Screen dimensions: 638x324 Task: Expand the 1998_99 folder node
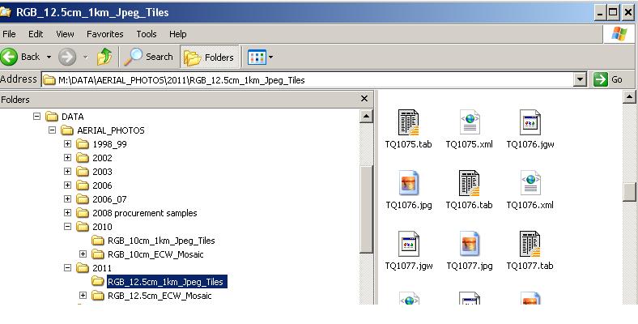coord(67,144)
